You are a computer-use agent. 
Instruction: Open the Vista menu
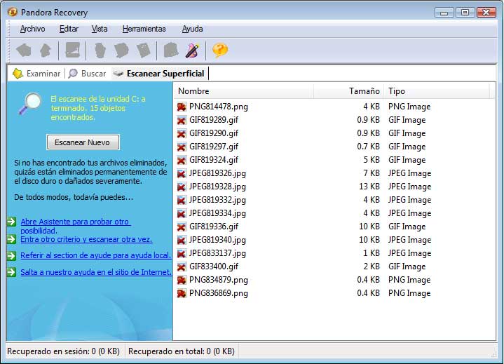point(100,29)
